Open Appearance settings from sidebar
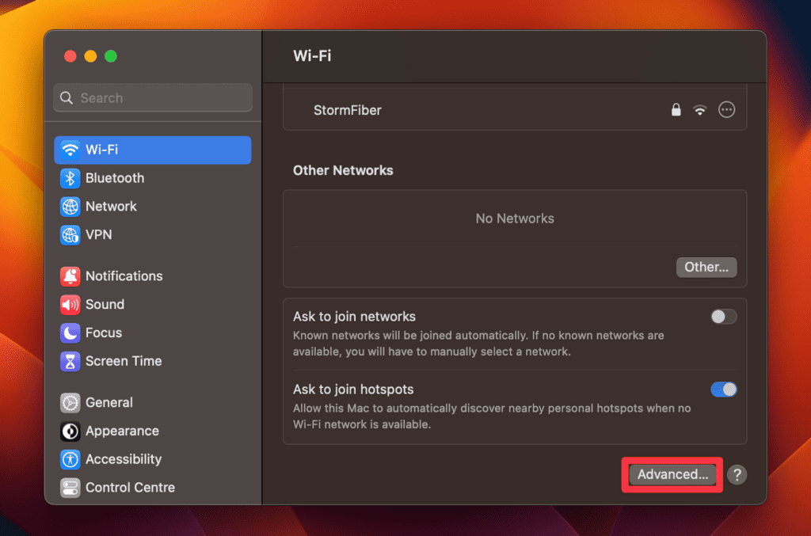 click(122, 431)
